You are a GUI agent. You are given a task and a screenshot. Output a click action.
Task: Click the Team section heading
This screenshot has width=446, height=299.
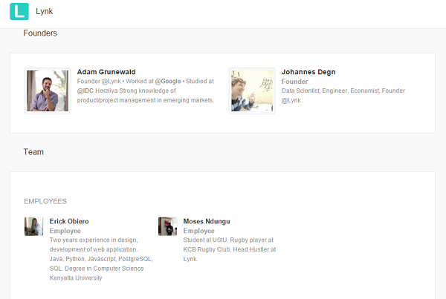click(33, 152)
